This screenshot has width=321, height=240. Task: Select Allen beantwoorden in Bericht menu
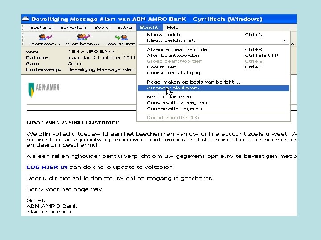[214, 55]
